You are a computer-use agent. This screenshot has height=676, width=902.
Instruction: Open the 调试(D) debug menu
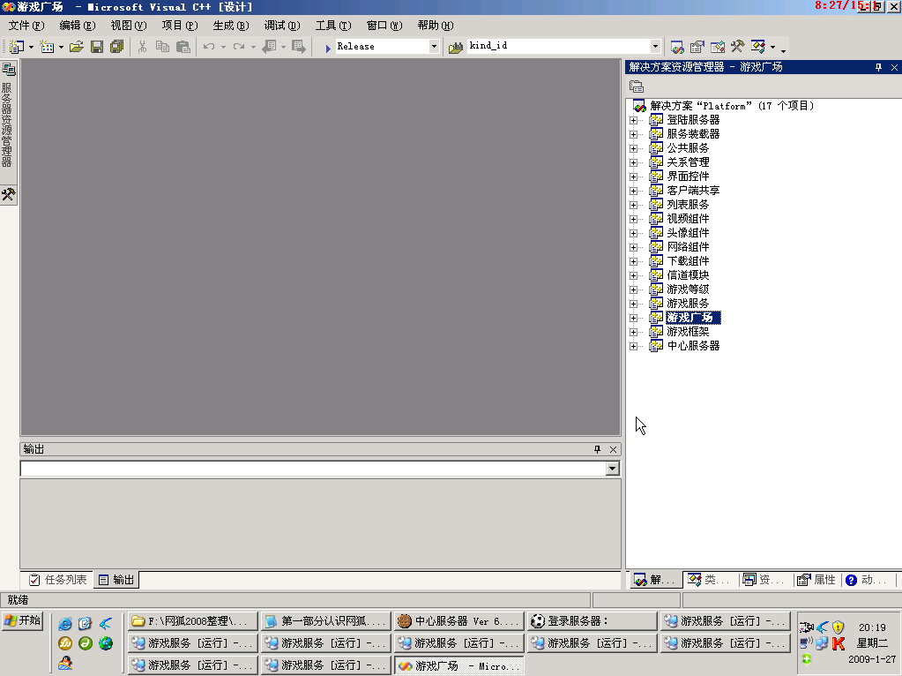tap(282, 26)
